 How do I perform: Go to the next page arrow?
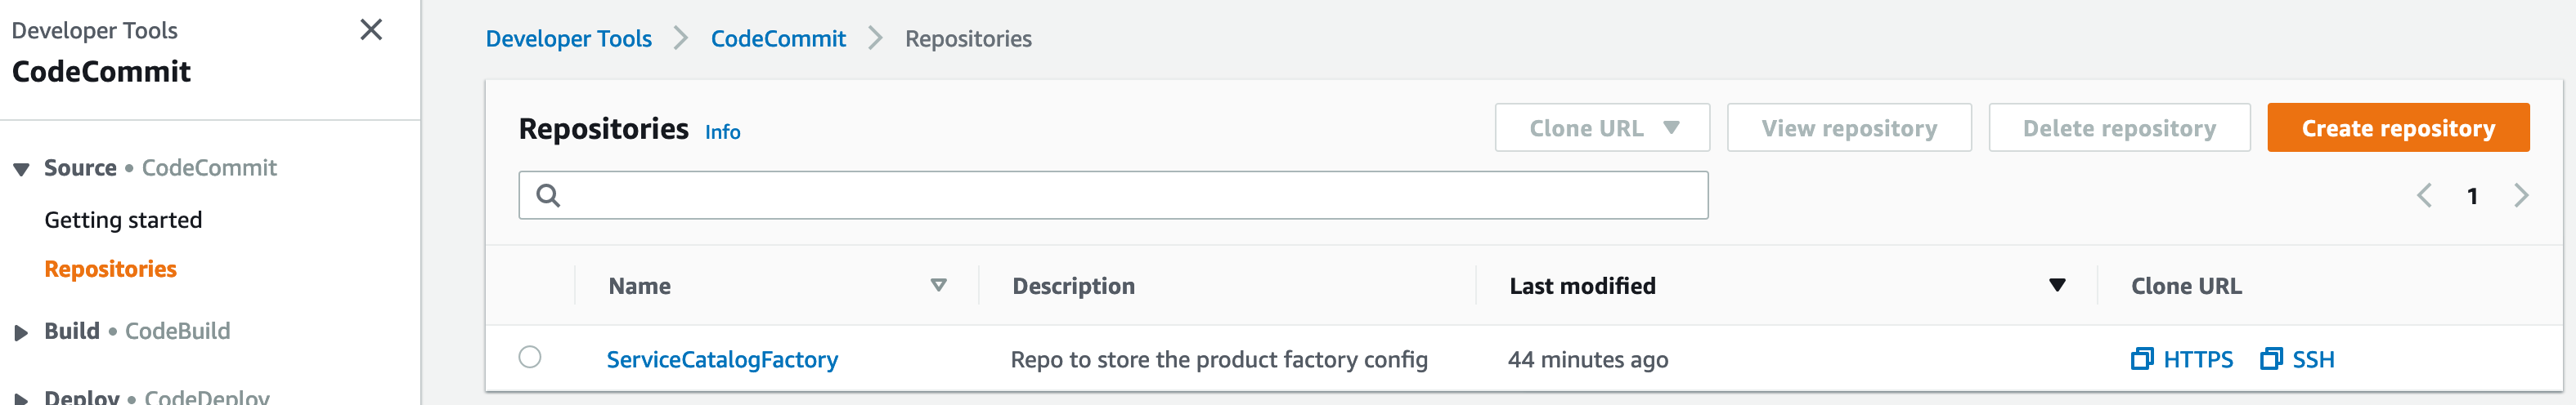(x=2520, y=195)
